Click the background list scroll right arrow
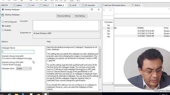The width and height of the screenshot is (170, 95). [x=112, y=83]
